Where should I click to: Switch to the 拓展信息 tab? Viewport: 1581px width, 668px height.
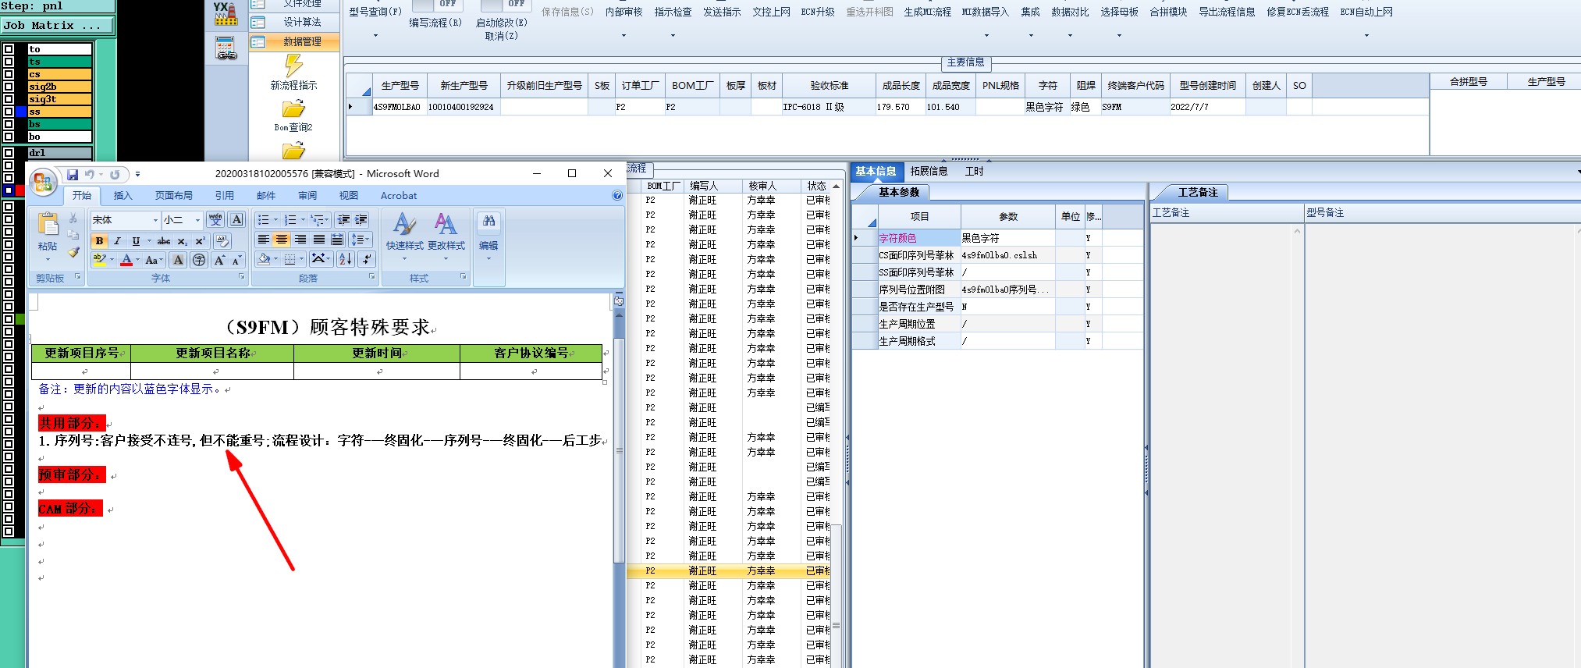(x=929, y=171)
